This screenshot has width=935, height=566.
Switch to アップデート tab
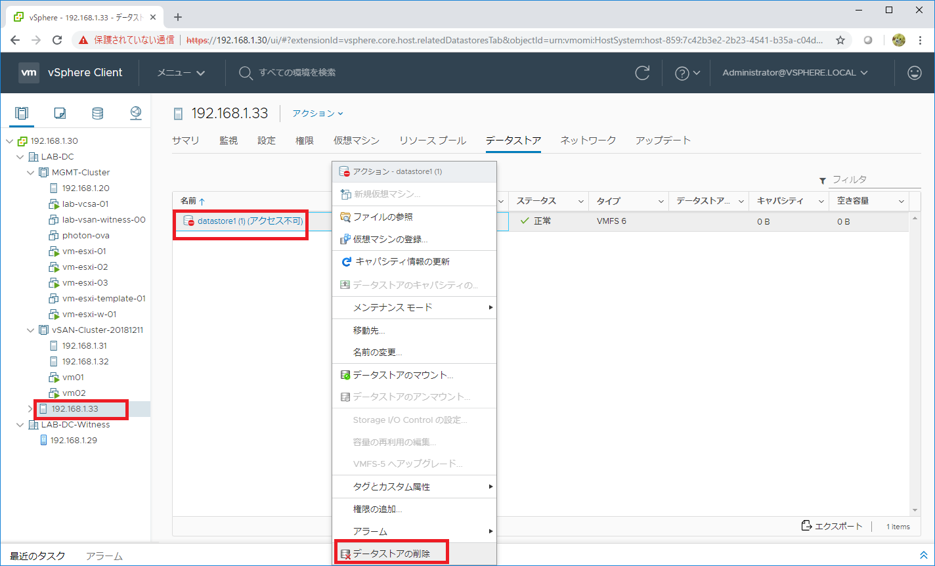click(x=663, y=141)
